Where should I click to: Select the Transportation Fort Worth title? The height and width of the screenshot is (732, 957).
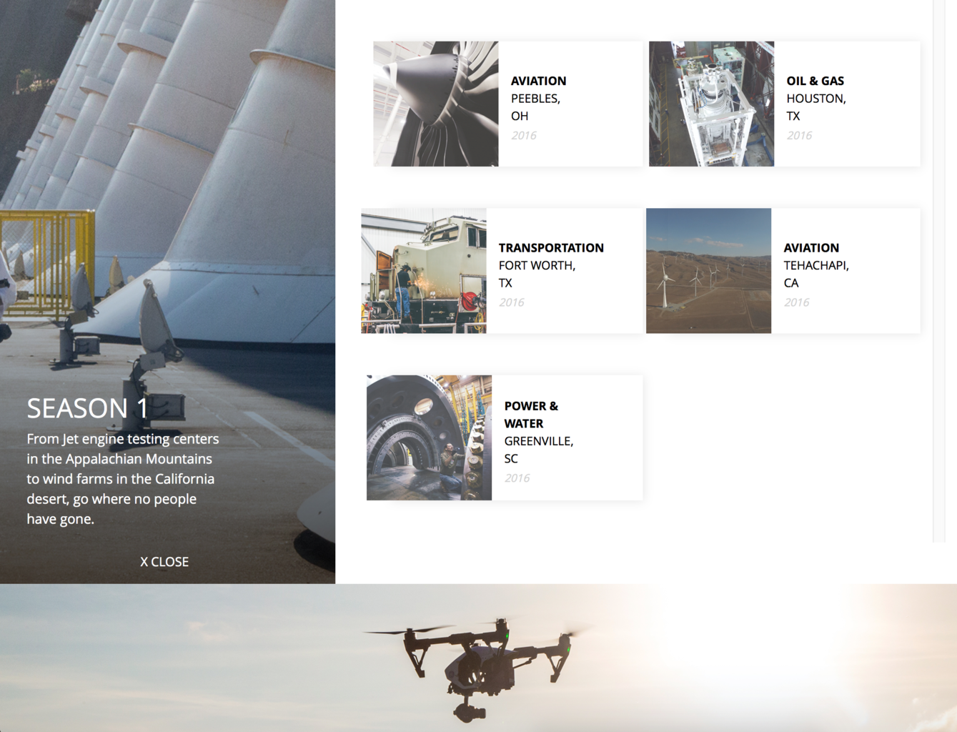[x=551, y=265]
